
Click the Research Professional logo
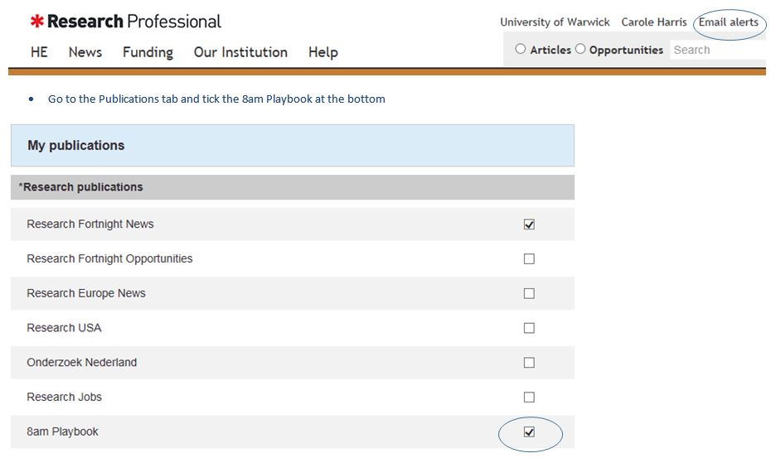[x=126, y=22]
